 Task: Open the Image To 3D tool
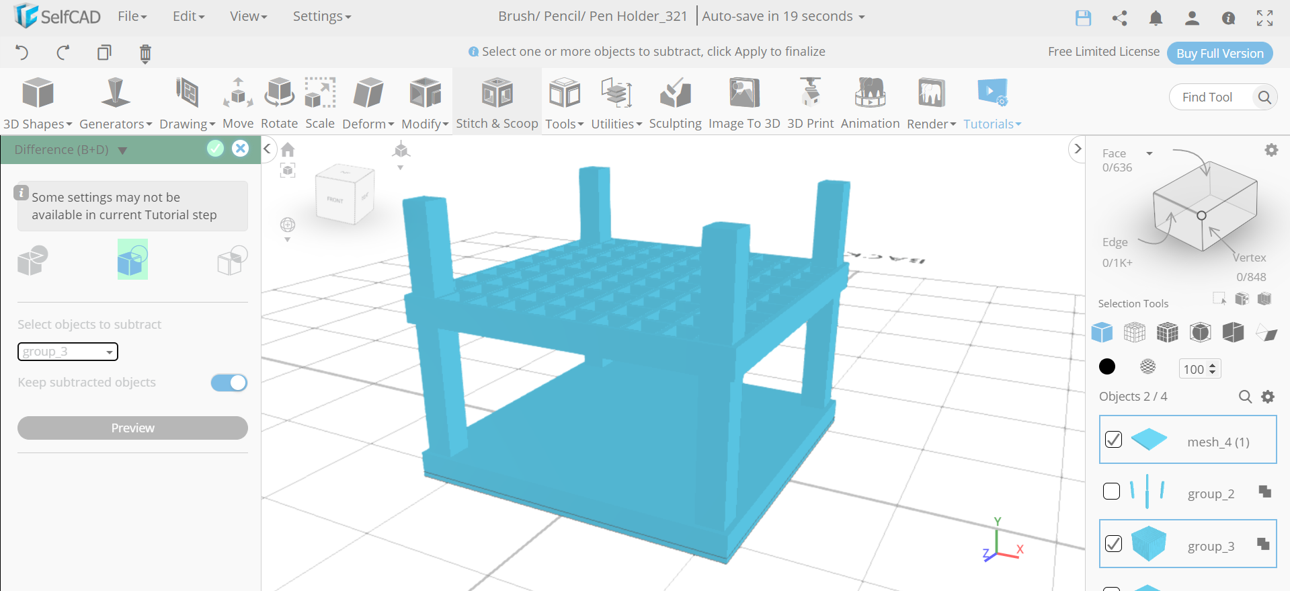[x=744, y=103]
